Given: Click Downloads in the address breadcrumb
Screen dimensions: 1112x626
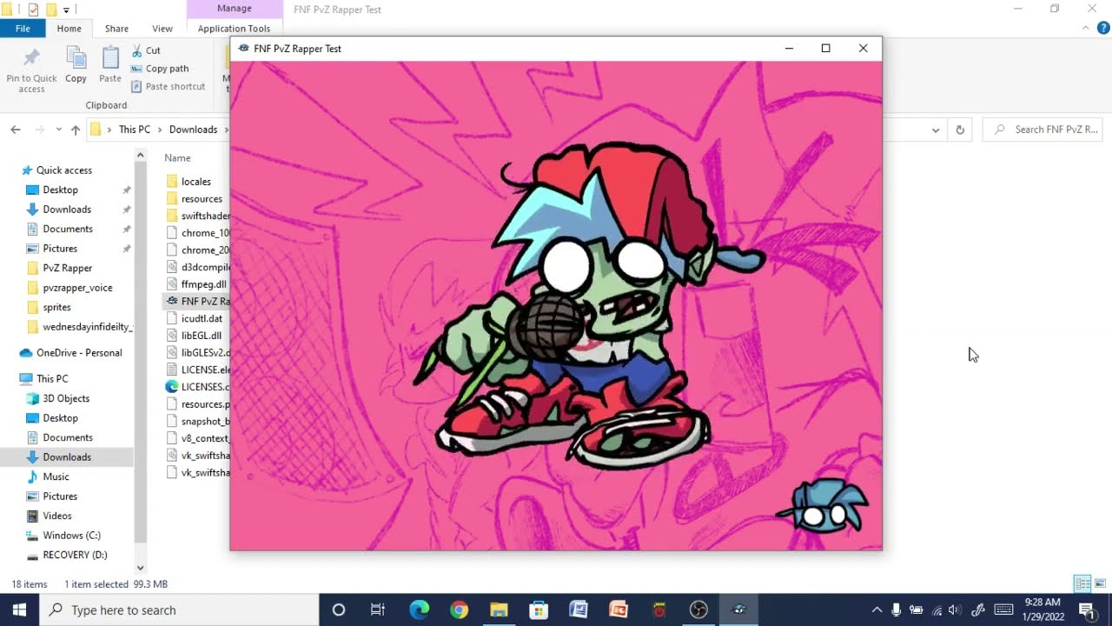Looking at the screenshot, I should (193, 130).
